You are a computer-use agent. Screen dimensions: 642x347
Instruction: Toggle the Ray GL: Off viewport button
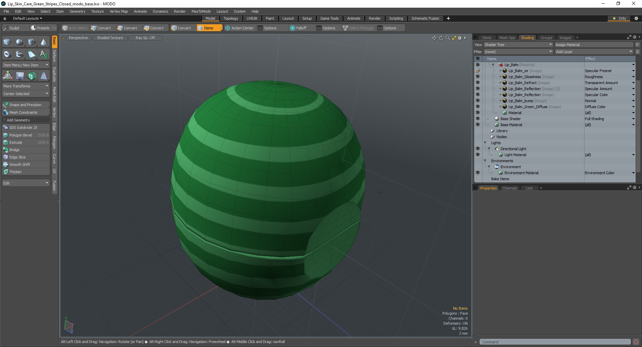pos(145,38)
